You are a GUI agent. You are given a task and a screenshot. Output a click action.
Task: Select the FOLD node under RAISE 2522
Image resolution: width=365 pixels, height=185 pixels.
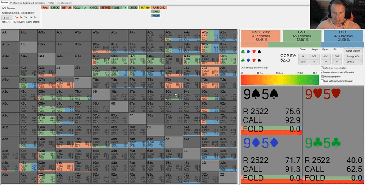[156, 15]
